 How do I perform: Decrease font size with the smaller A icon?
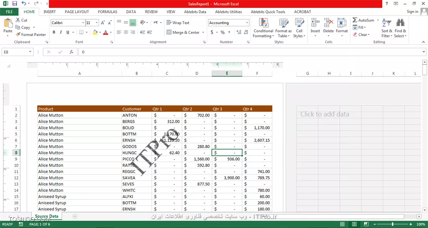pos(110,23)
